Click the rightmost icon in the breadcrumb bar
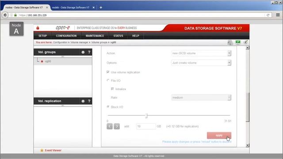 (x=246, y=42)
